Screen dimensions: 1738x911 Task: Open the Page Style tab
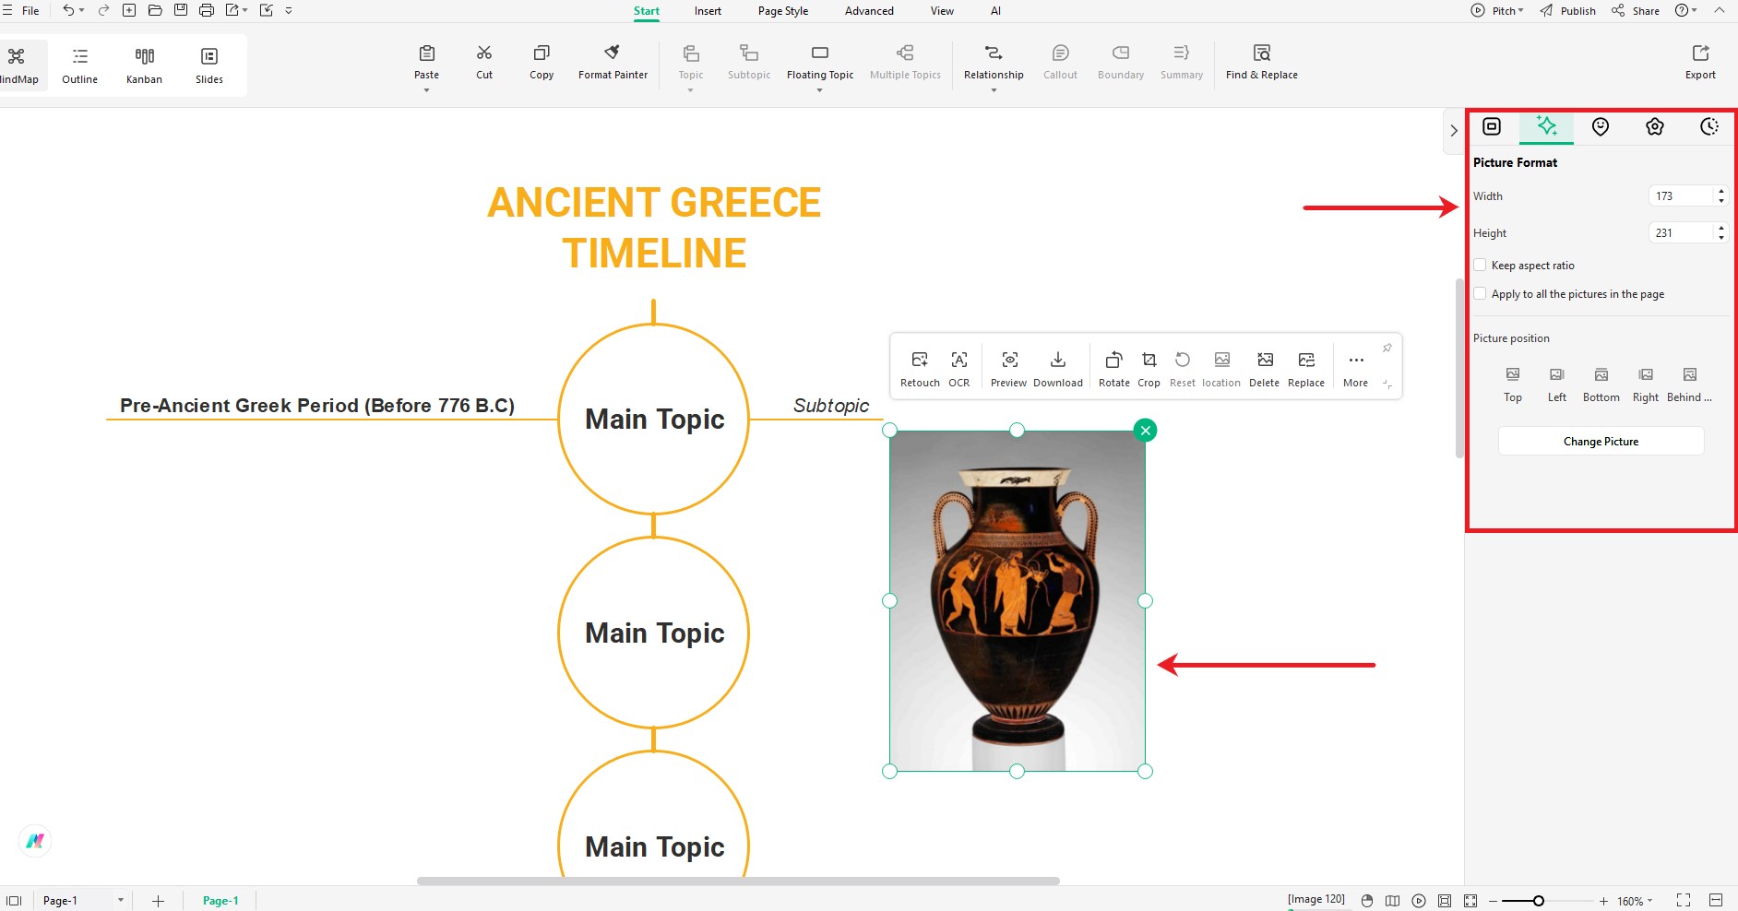click(x=783, y=11)
